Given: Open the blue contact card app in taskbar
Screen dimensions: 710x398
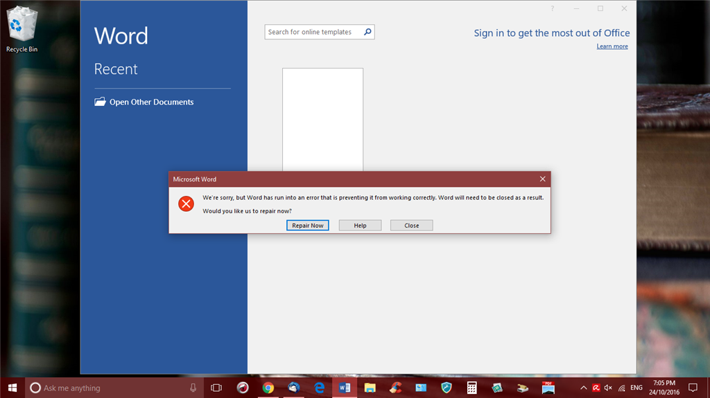Looking at the screenshot, I should click(x=421, y=388).
